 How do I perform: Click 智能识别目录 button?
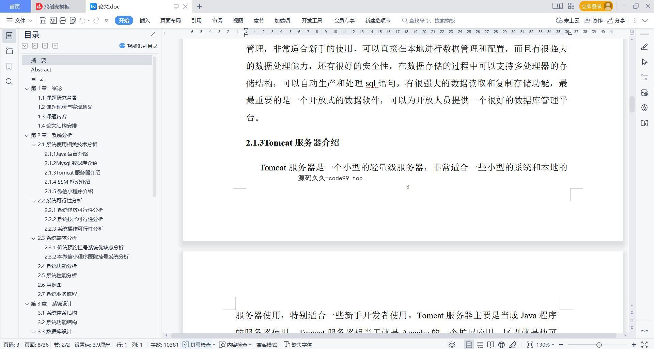point(138,46)
